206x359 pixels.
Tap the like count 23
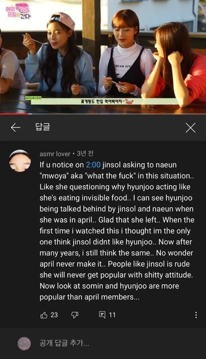tap(54, 315)
